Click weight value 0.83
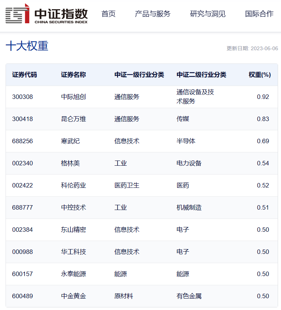The image size is (281, 310). [263, 119]
